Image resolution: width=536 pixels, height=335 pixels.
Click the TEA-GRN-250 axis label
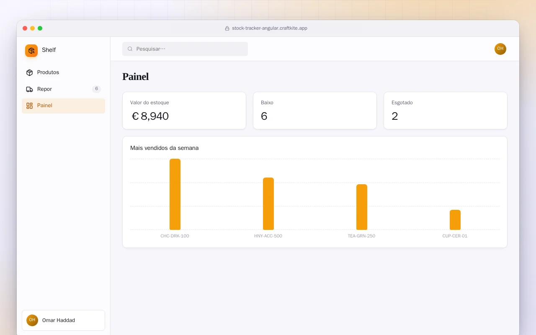tap(361, 236)
